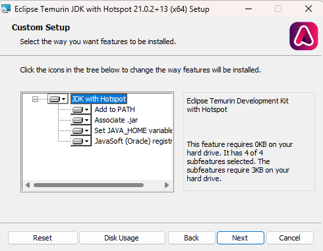This screenshot has height=251, width=323.
Task: Click the feature tree's right scroll arrow
Action: click(x=167, y=185)
